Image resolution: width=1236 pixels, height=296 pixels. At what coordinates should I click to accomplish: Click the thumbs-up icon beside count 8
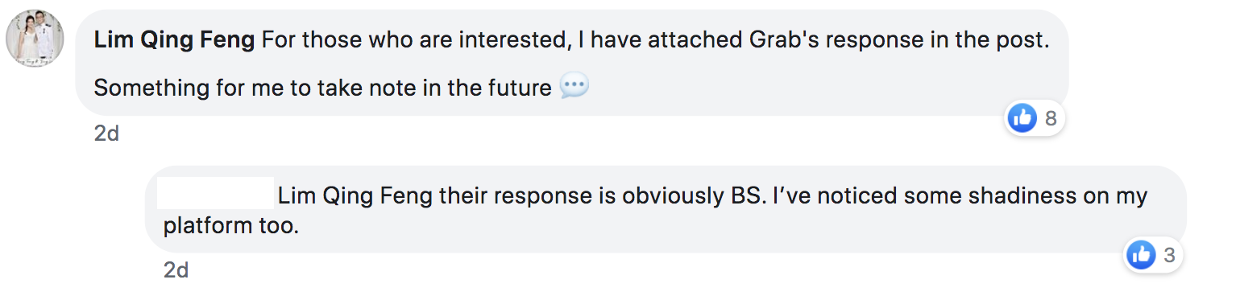[1022, 118]
